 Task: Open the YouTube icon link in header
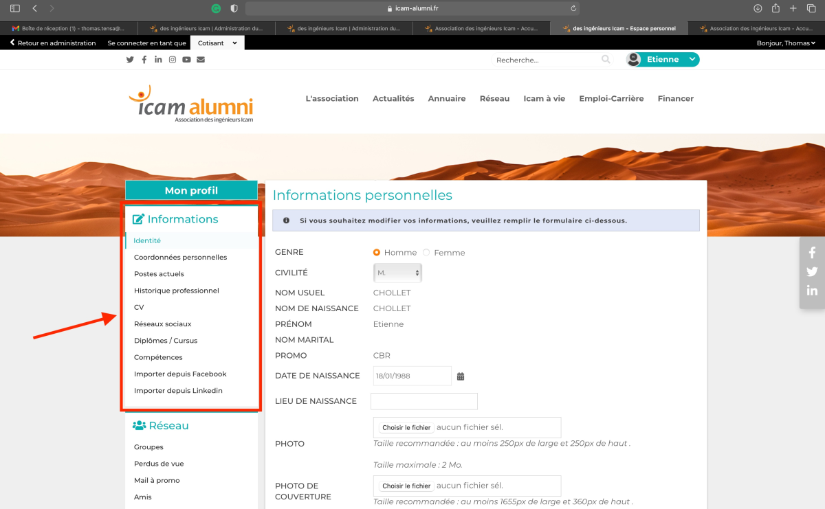[186, 60]
